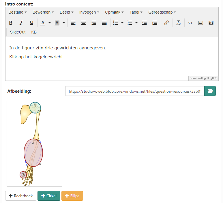Screen dimensions: 223x203
Task: Open the source code view
Action: coord(190,23)
